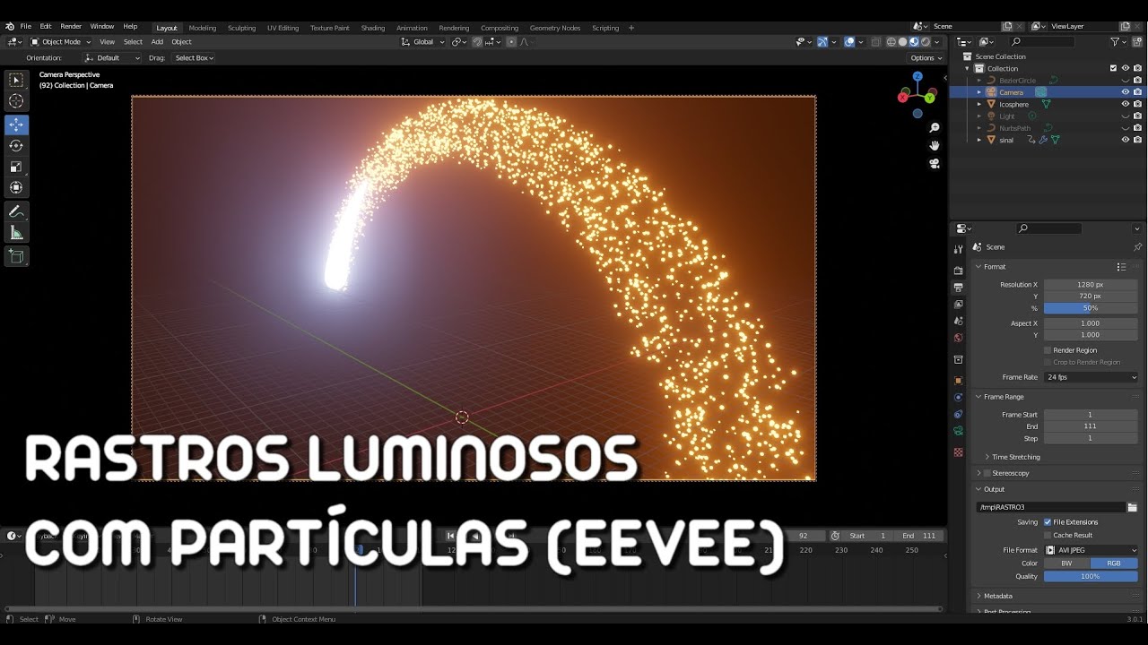Image resolution: width=1148 pixels, height=645 pixels.
Task: Switch to the Modeling workspace tab
Action: coord(203,28)
